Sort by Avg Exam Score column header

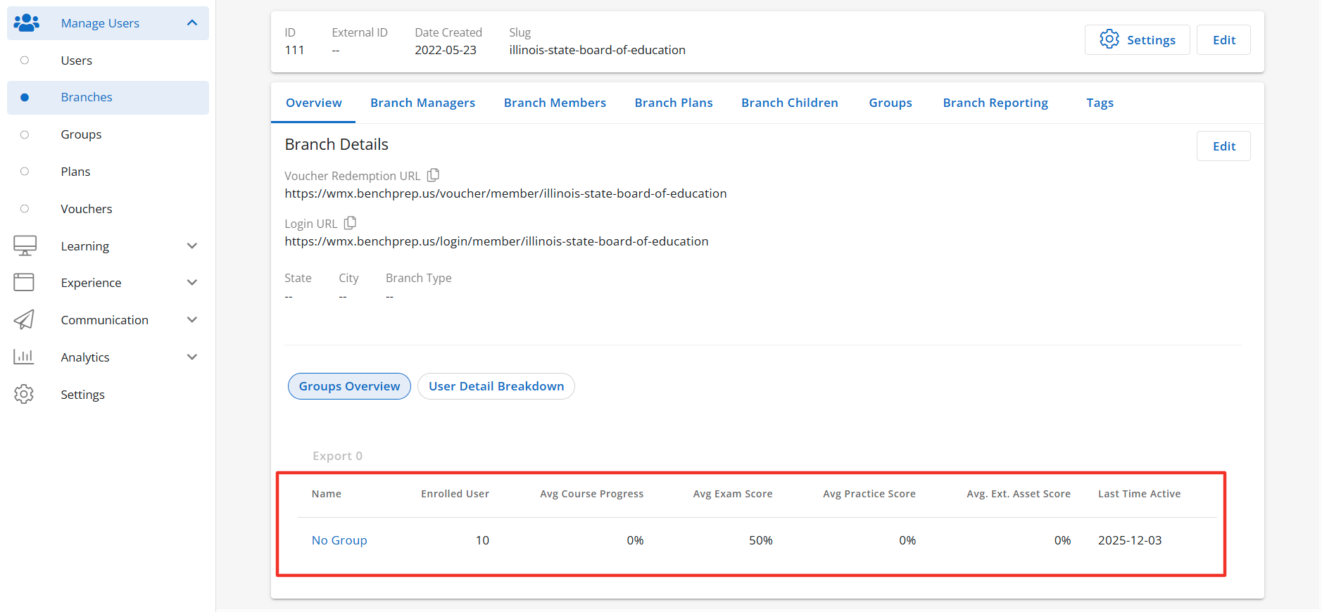(x=732, y=494)
